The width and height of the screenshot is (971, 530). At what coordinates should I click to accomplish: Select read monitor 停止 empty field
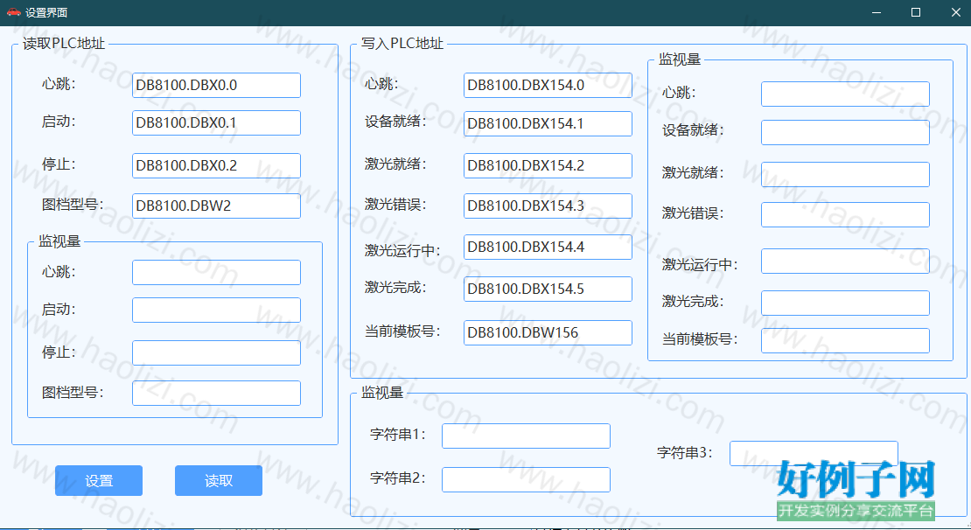click(x=216, y=353)
